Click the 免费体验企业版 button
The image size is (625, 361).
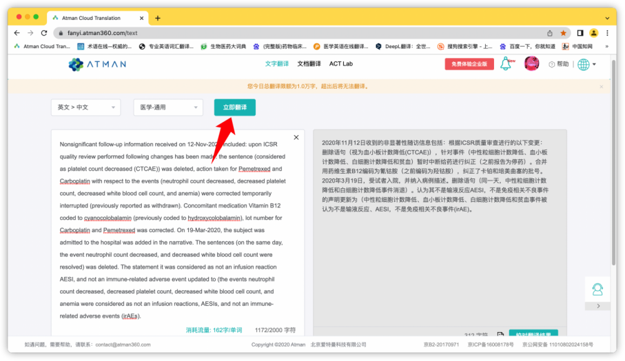(469, 64)
